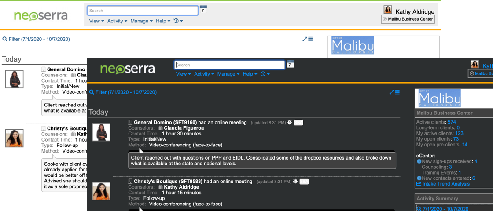Click the info icon beside New sign-ups received
The height and width of the screenshot is (211, 493).
coord(419,161)
